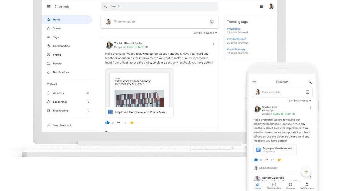Click Yoobin Kim's avatar on the laptop post

click(x=109, y=45)
